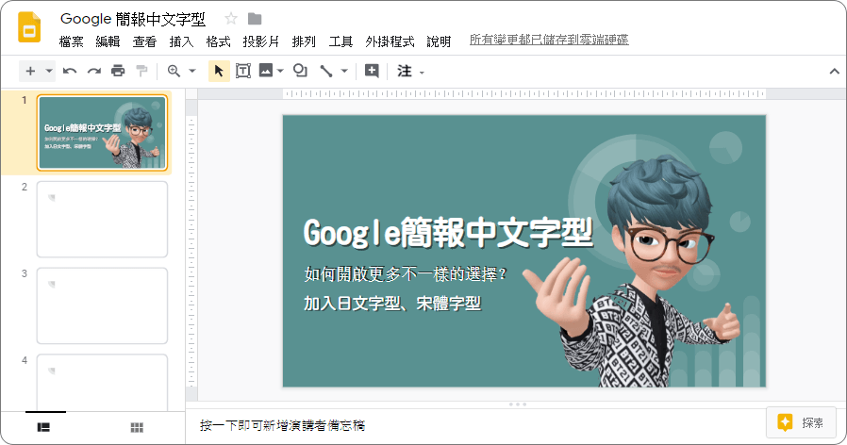Open the 格式 menu
847x445 pixels.
(218, 41)
